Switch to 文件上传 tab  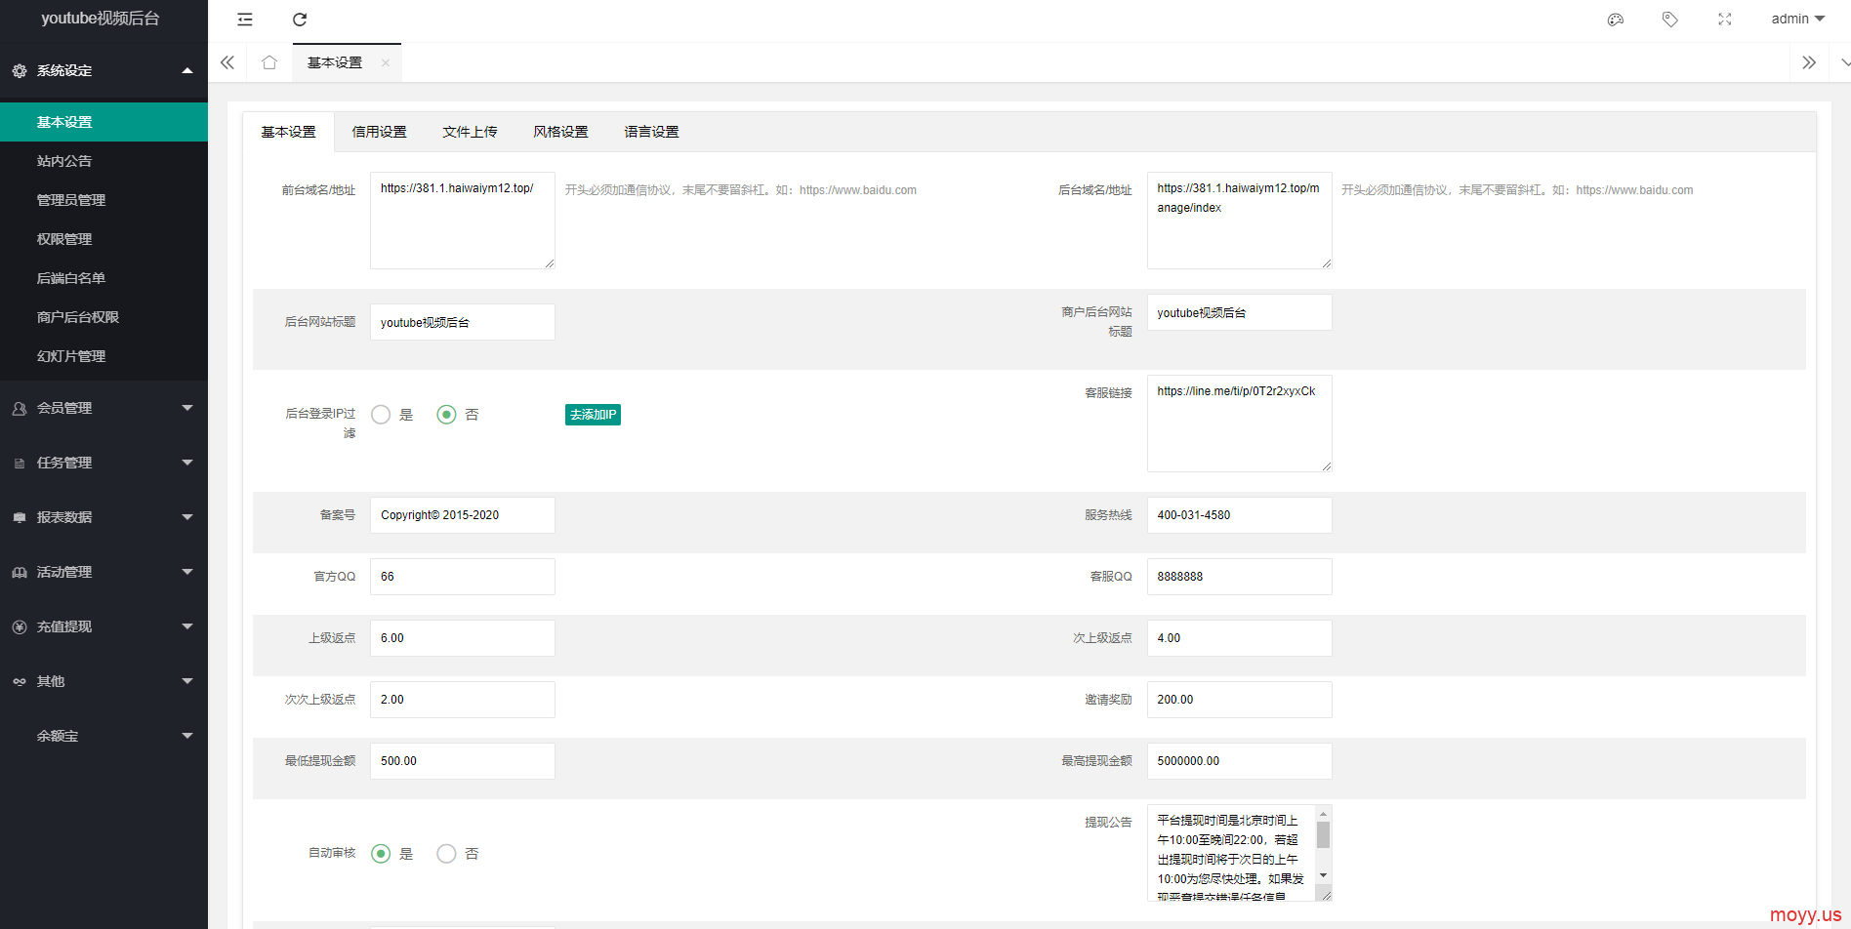tap(470, 132)
